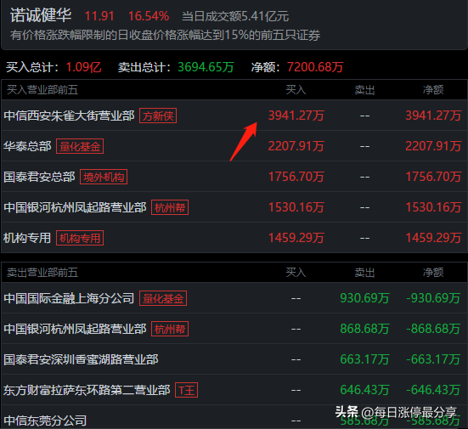468x429 pixels.
Task: Click the 量化基金 tag next to 华泰总部
Action: pos(80,146)
